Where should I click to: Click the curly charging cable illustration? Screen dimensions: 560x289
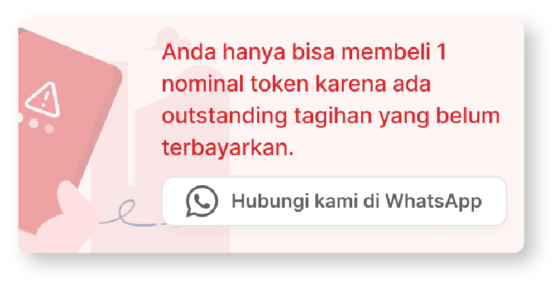[x=132, y=213]
